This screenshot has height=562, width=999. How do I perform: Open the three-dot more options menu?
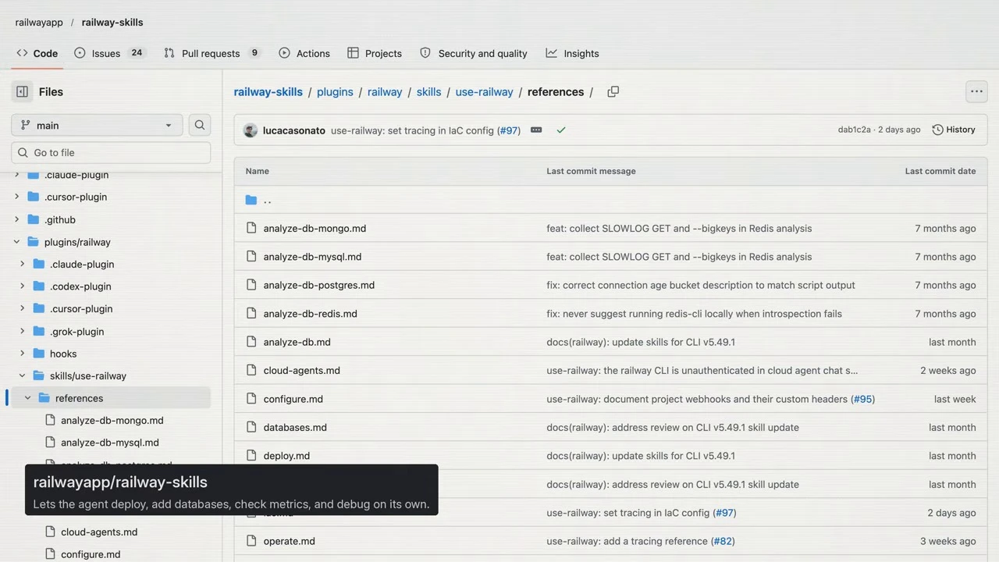pos(976,91)
